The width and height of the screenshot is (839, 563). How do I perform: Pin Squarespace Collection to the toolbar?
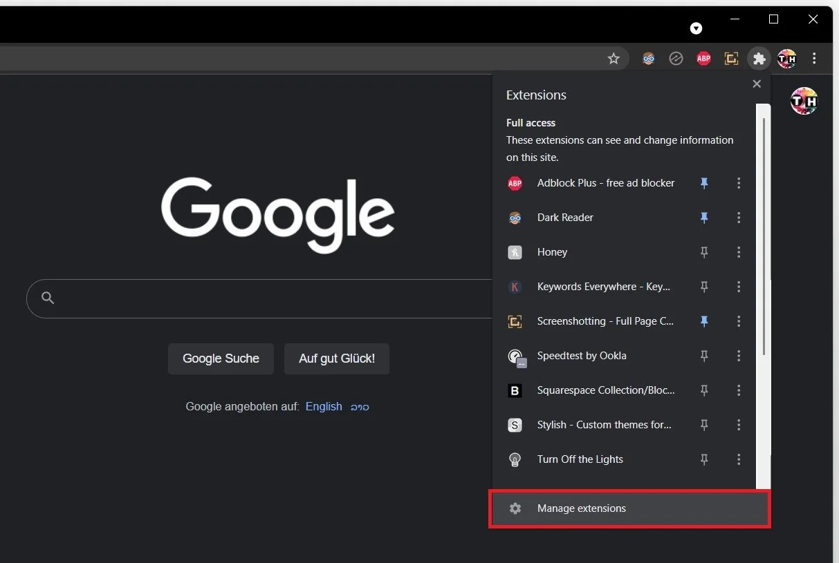pos(704,390)
